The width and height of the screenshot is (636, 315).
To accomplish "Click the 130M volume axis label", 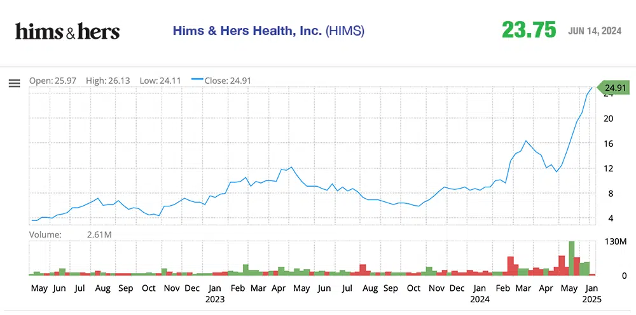I will 616,242.
